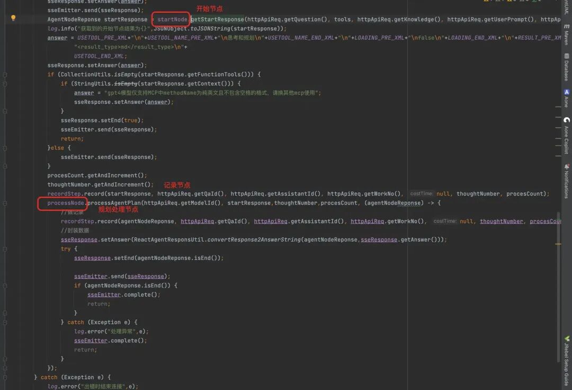The height and width of the screenshot is (390, 572).
Task: Open the Aone Copilot panel
Action: pyautogui.click(x=567, y=136)
